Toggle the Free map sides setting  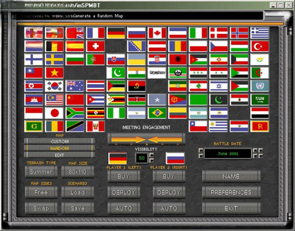41,192
